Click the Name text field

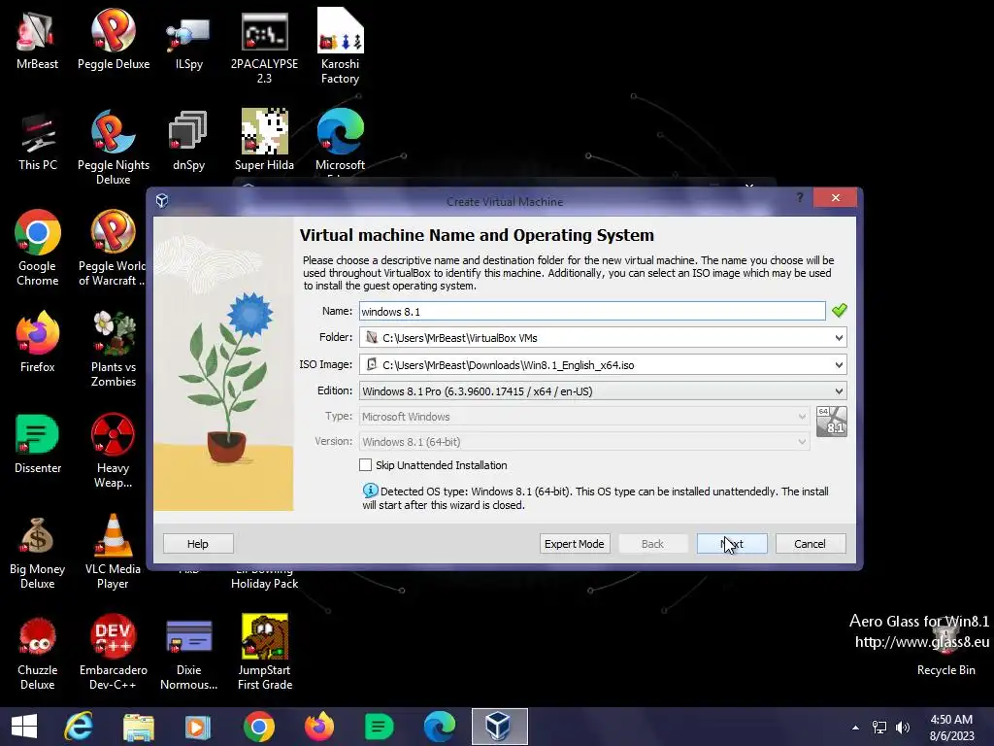point(592,312)
